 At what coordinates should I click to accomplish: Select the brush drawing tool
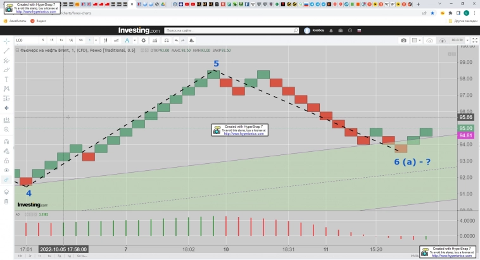pyautogui.click(x=6, y=70)
